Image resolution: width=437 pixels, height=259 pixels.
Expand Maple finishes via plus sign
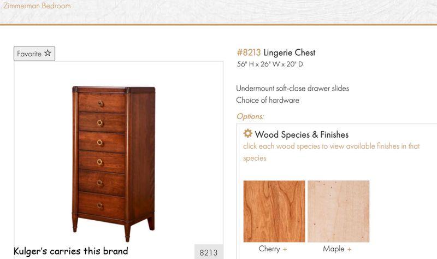349,249
